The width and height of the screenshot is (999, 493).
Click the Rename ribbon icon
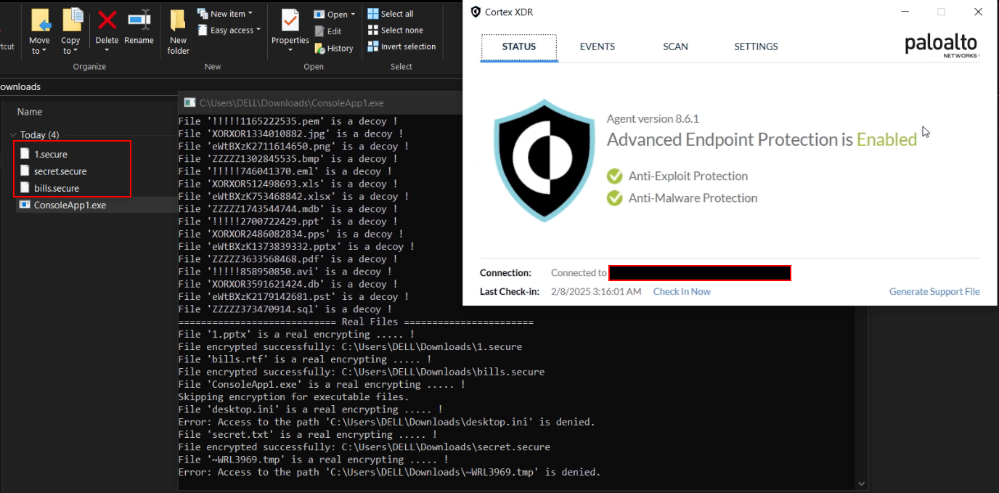click(139, 20)
